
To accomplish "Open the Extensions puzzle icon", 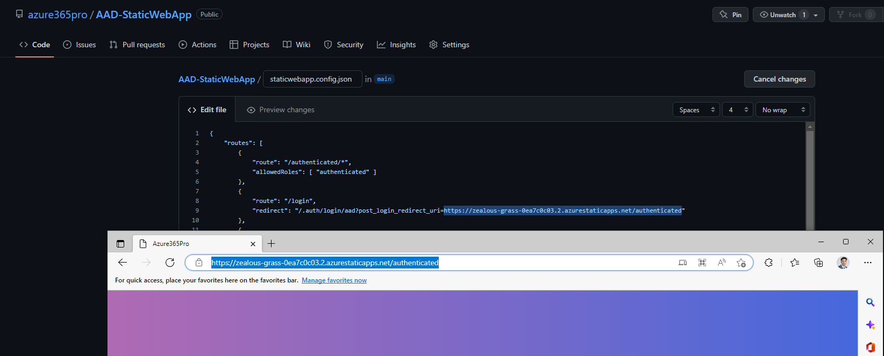I will click(769, 263).
